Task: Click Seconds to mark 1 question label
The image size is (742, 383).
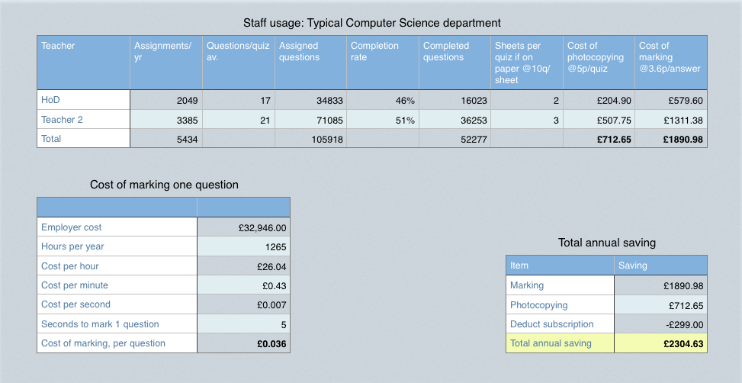Action: coord(117,324)
